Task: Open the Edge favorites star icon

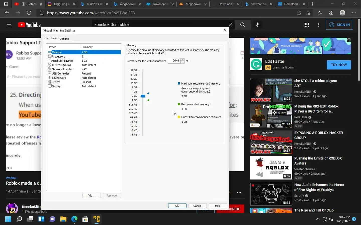Action: tap(320, 13)
